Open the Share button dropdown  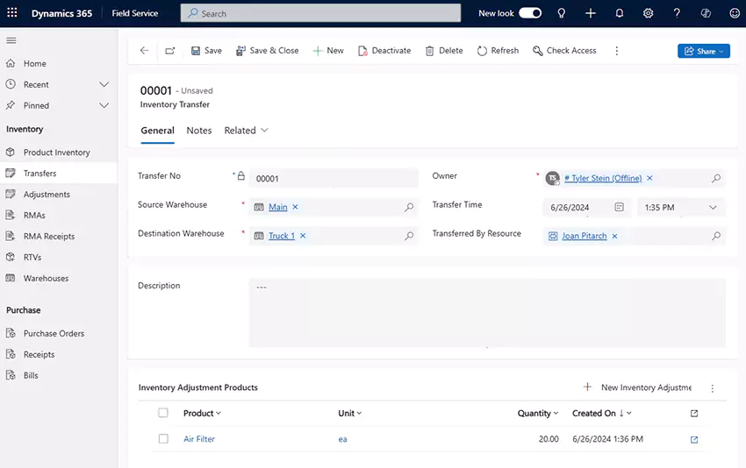(x=721, y=52)
